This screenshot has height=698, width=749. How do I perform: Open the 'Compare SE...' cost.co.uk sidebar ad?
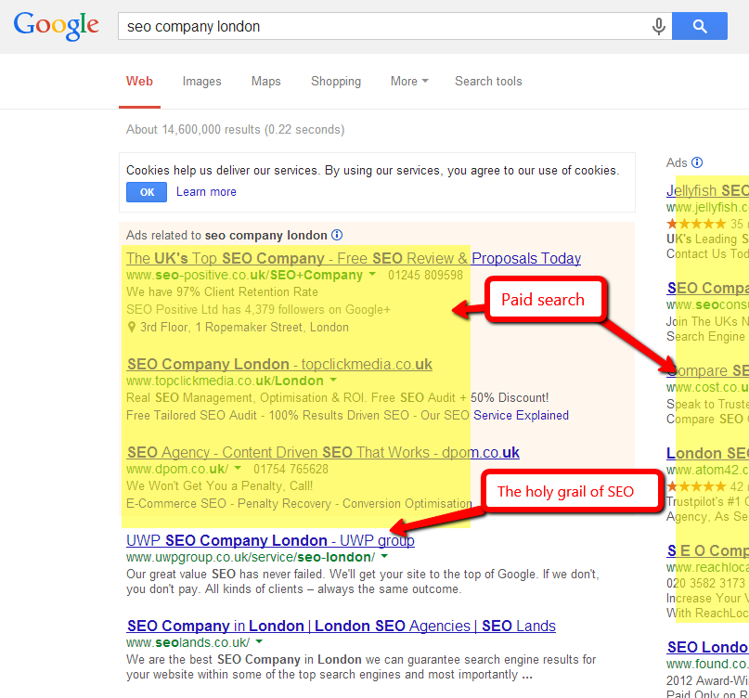click(707, 370)
